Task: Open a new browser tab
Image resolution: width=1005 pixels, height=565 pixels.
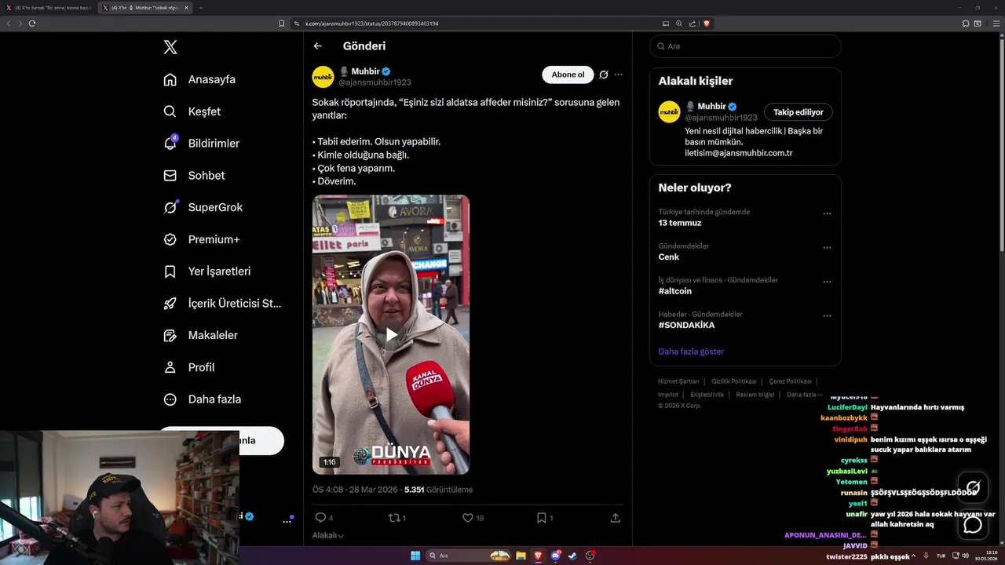Action: [200, 8]
